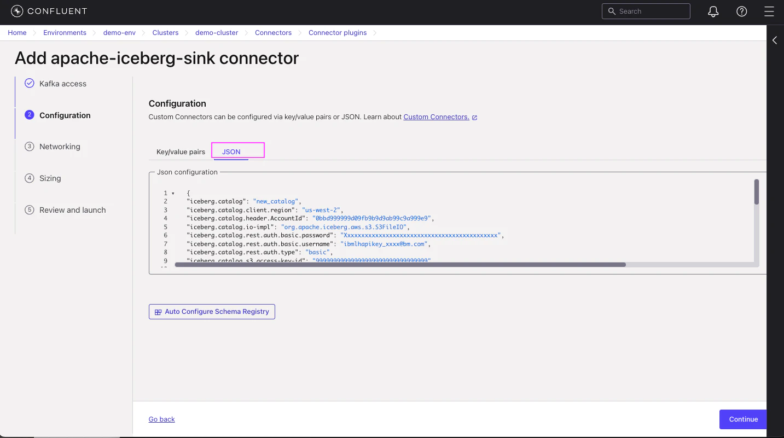Click the Sizing step 4 number icon
The width and height of the screenshot is (784, 438).
pos(30,178)
